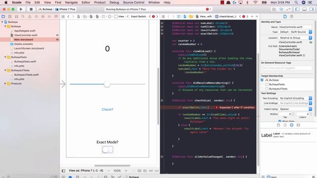Hide the navigator panel toggle
The width and height of the screenshot is (317, 178).
[x=297, y=9]
